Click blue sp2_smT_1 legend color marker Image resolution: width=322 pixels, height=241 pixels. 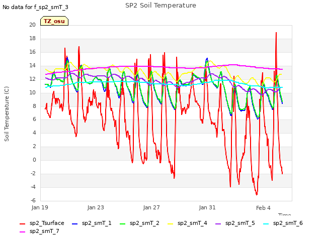pos(75,224)
